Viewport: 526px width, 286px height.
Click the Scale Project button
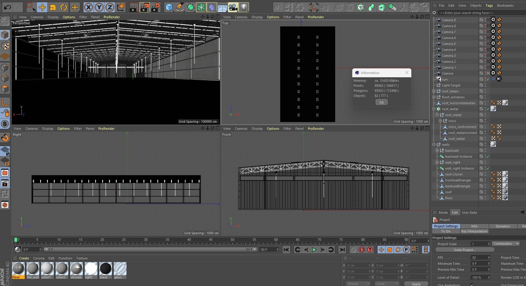(465, 250)
